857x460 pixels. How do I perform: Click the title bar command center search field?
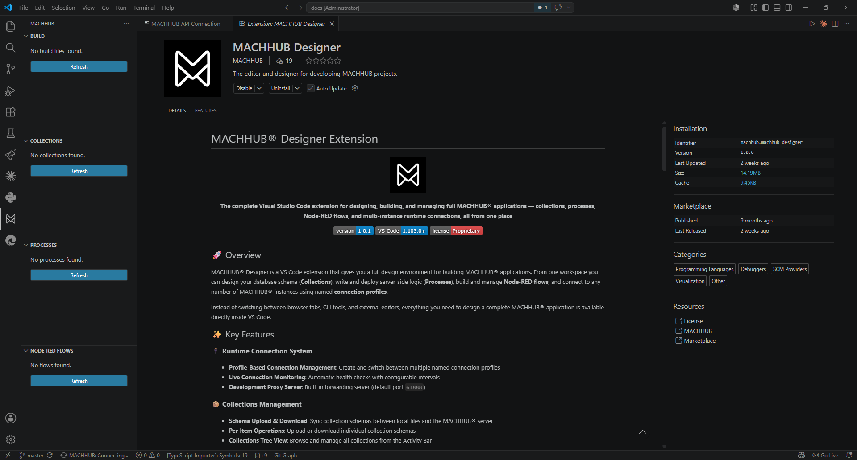click(420, 8)
